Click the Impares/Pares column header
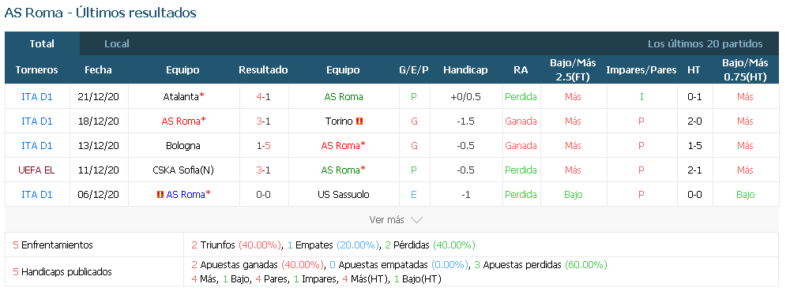This screenshot has width=790, height=295. pos(641,70)
